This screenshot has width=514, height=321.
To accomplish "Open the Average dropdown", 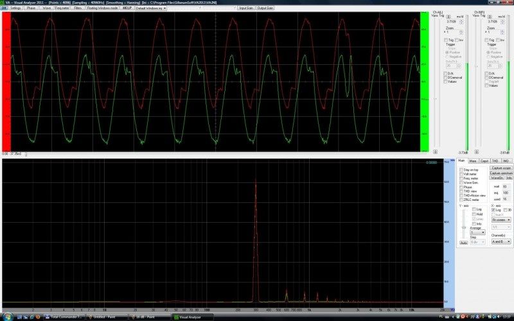I will (x=477, y=232).
